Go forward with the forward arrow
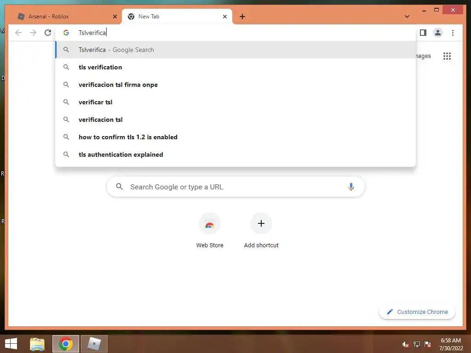The image size is (471, 353). coord(33,33)
